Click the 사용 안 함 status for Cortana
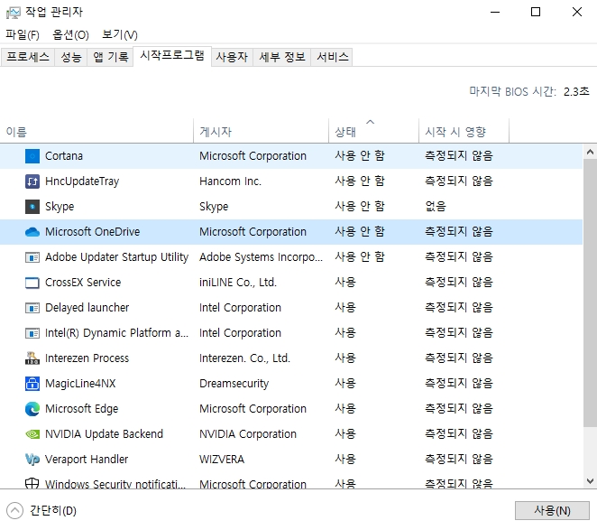 360,156
